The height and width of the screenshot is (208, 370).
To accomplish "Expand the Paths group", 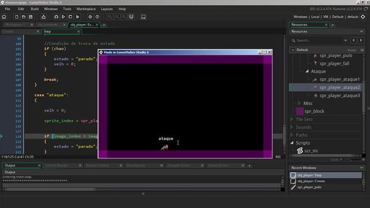I will [x=291, y=135].
